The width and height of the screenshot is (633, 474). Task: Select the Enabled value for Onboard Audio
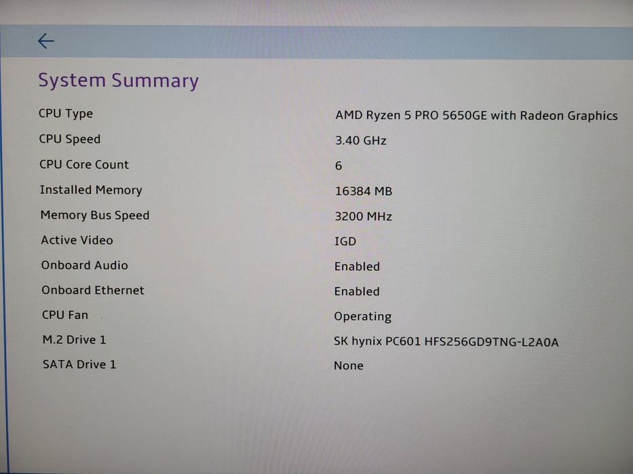pos(357,266)
